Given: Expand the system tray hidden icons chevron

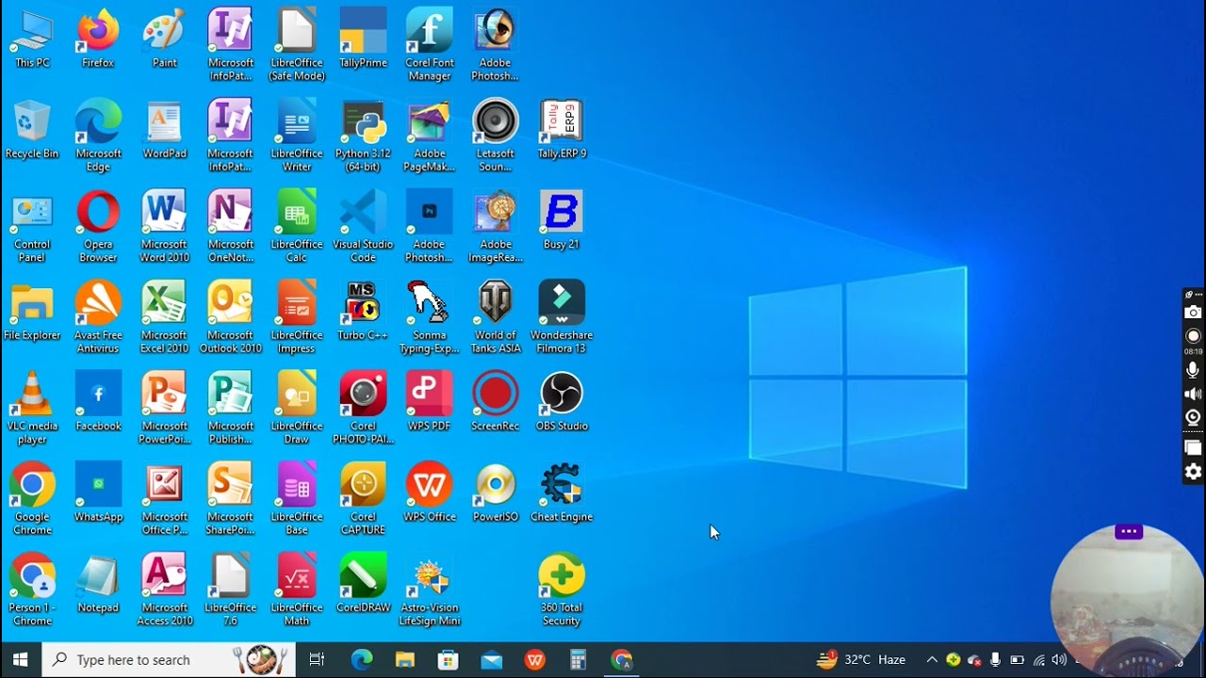Looking at the screenshot, I should coord(932,660).
